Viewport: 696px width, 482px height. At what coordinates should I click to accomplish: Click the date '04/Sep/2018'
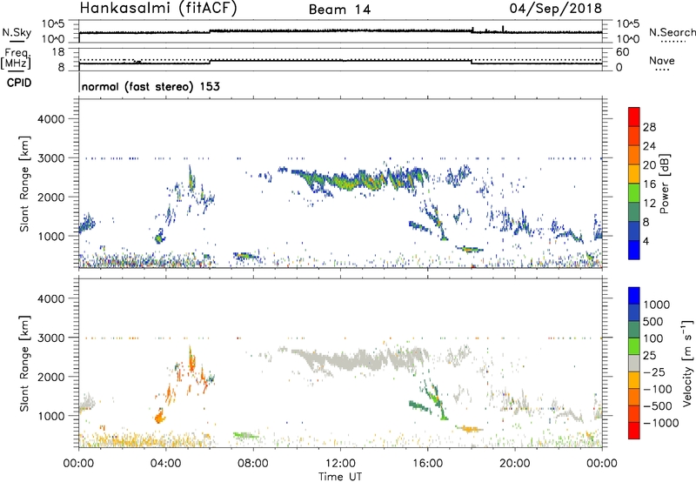point(555,8)
